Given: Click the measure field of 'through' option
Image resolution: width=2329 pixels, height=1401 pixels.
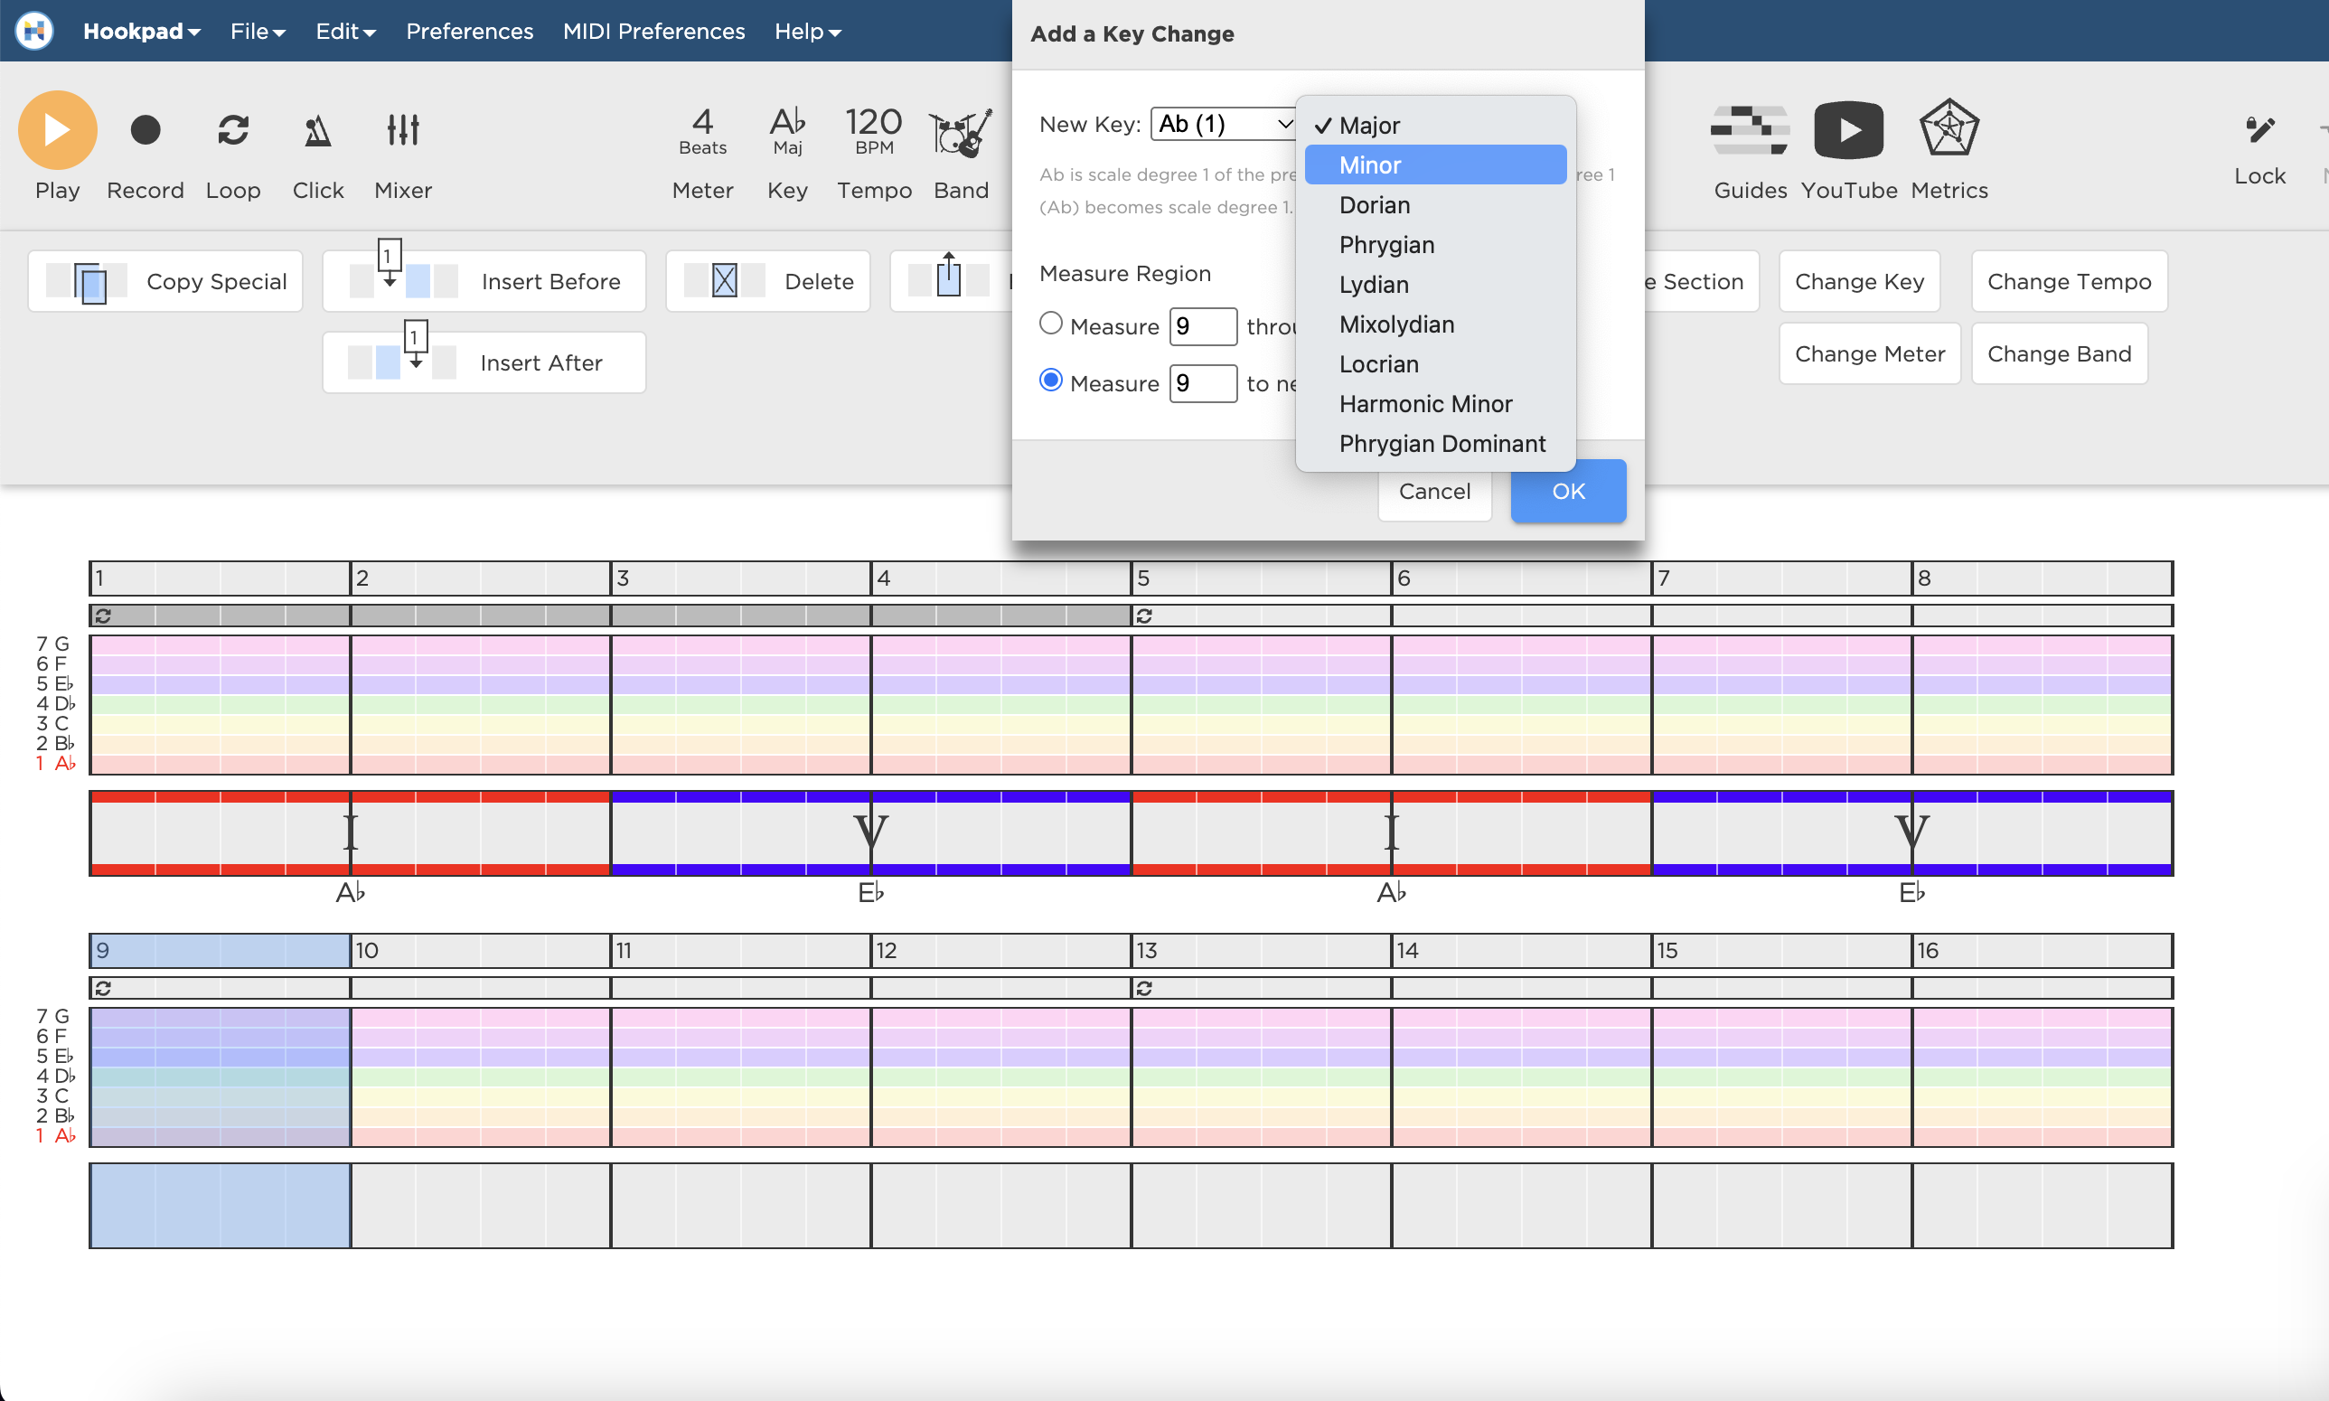Looking at the screenshot, I should pos(1203,326).
